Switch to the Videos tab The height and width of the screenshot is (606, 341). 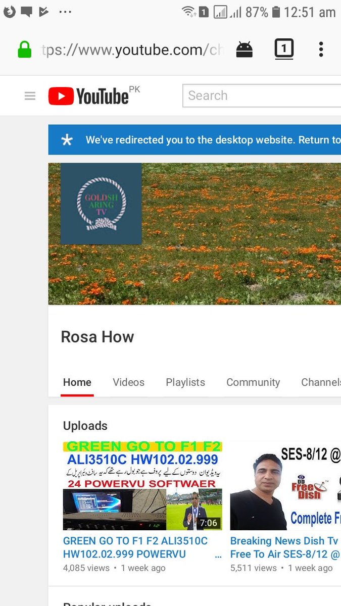[129, 382]
